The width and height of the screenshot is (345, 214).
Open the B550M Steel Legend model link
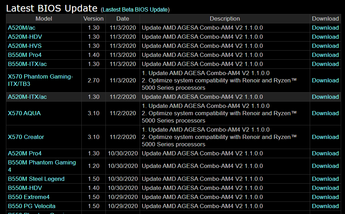pyautogui.click(x=36, y=179)
